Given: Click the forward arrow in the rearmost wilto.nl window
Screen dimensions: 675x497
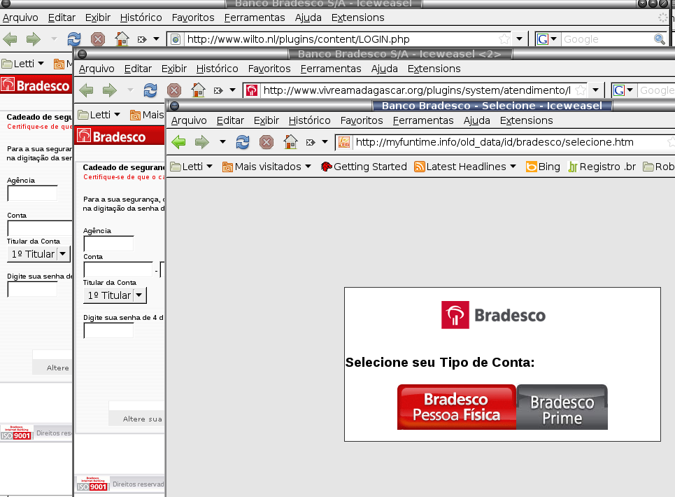Looking at the screenshot, I should click(x=34, y=39).
